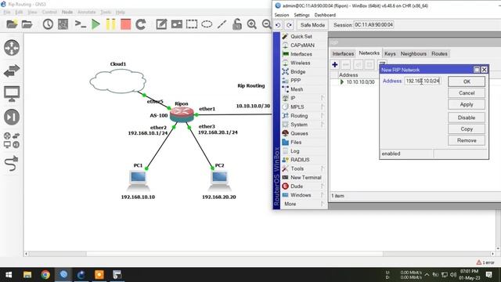This screenshot has width=501, height=282.
Task: Switch to the Keys tab in RIP
Action: (x=390, y=54)
